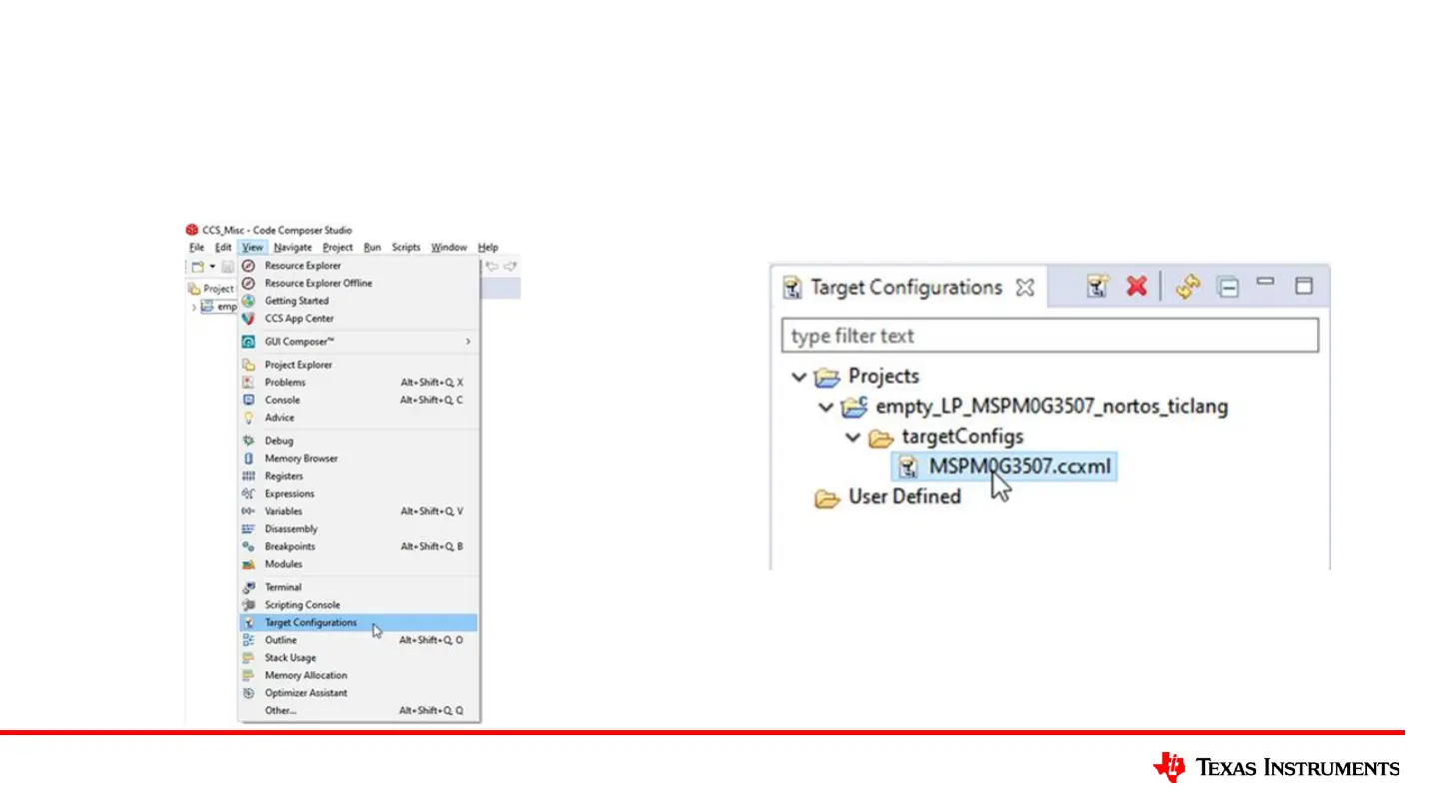The height and width of the screenshot is (809, 1439).
Task: Switch to the Target Configurations tab
Action: 905,288
